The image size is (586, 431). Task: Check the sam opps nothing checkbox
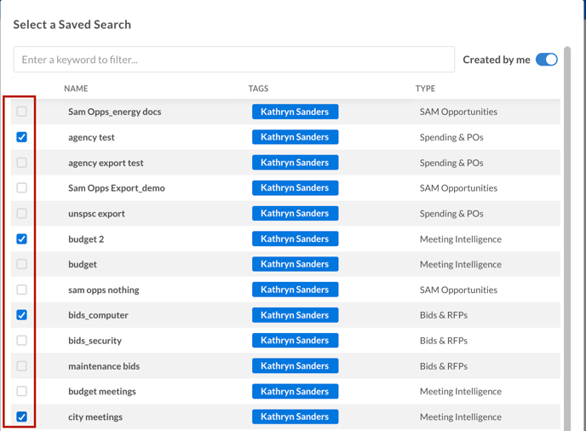click(x=21, y=290)
